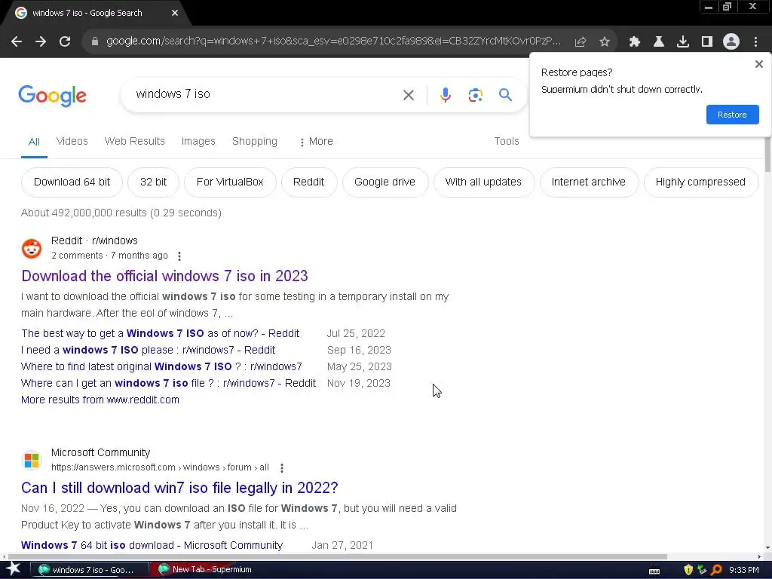This screenshot has width=772, height=579.
Task: Click the share page icon in address bar
Action: click(581, 42)
